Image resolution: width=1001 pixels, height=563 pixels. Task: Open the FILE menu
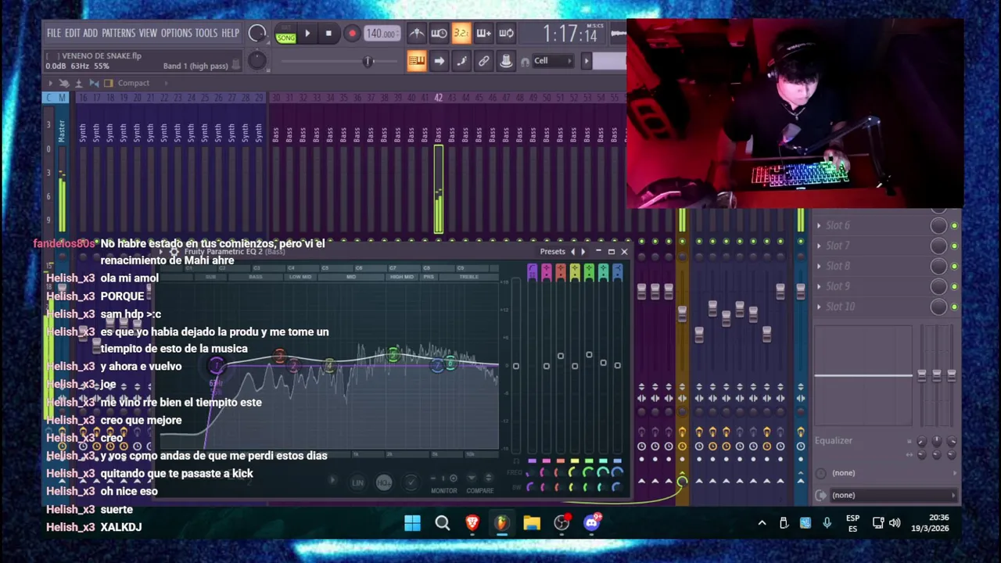(53, 34)
